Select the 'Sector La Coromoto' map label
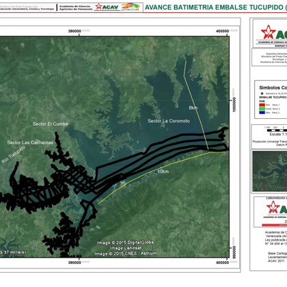The width and height of the screenshot is (287, 287). (169, 121)
